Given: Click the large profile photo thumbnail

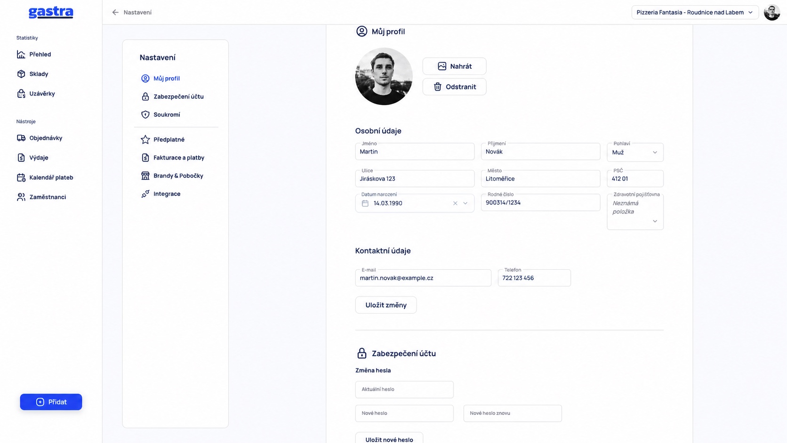Looking at the screenshot, I should 384,76.
